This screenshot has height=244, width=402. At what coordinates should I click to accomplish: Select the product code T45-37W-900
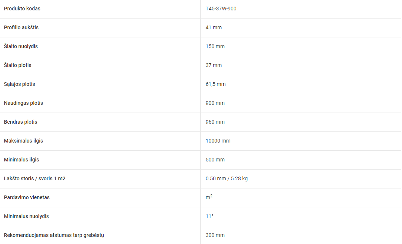coord(221,9)
